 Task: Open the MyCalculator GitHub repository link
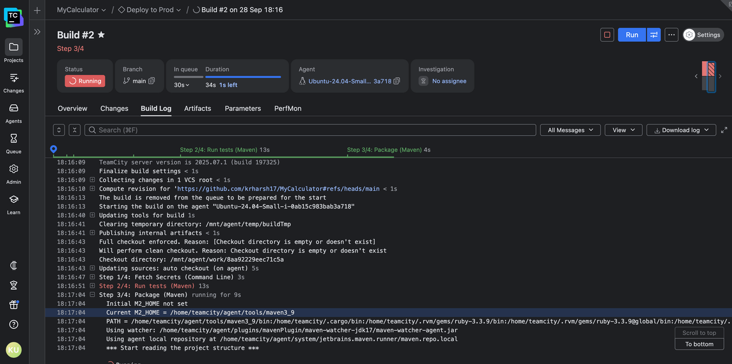(279, 189)
